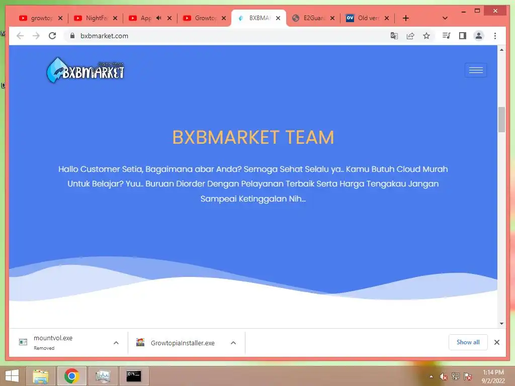Click the vertical scrollbar thumb
This screenshot has width=515, height=386.
pos(501,120)
